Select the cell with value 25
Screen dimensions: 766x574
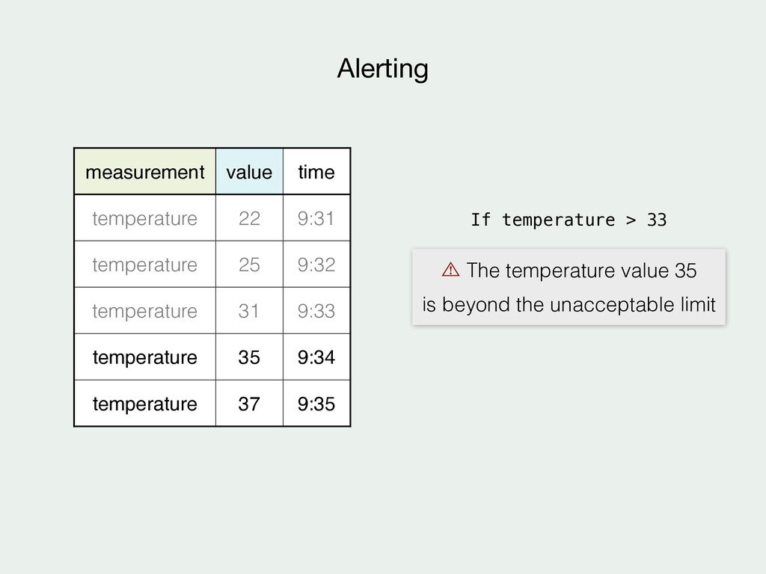click(x=249, y=264)
